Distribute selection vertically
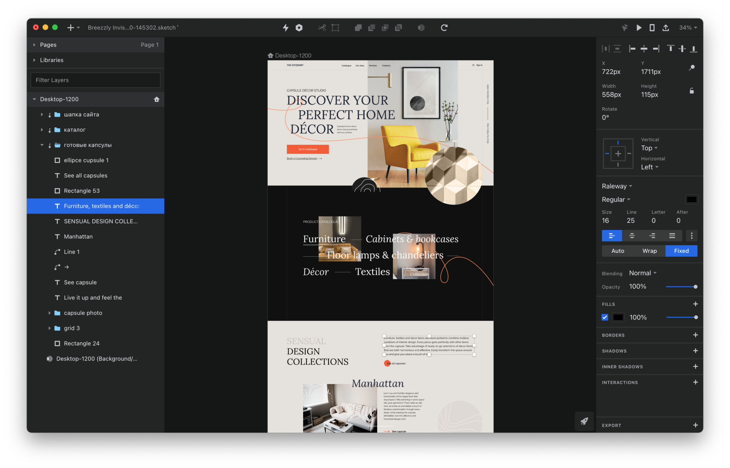 (x=617, y=49)
